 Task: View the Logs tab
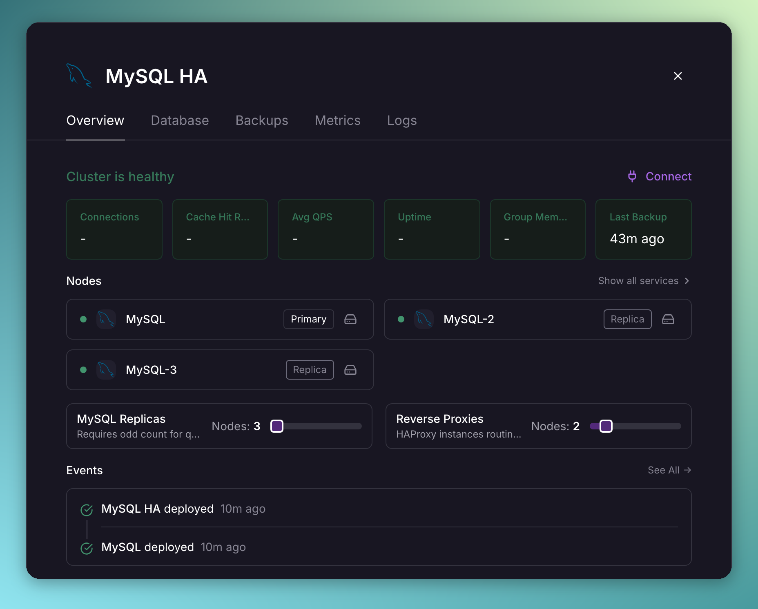(402, 120)
